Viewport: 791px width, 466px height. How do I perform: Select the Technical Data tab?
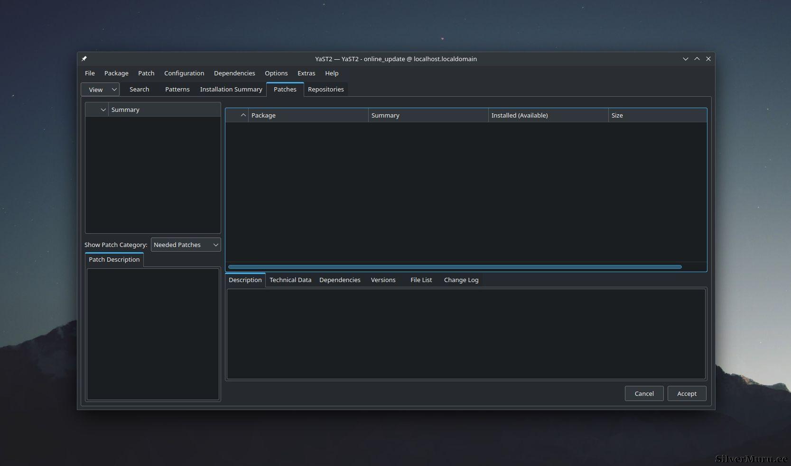point(290,280)
